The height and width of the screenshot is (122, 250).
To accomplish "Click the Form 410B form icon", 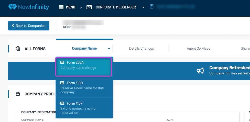I will point(62,83).
